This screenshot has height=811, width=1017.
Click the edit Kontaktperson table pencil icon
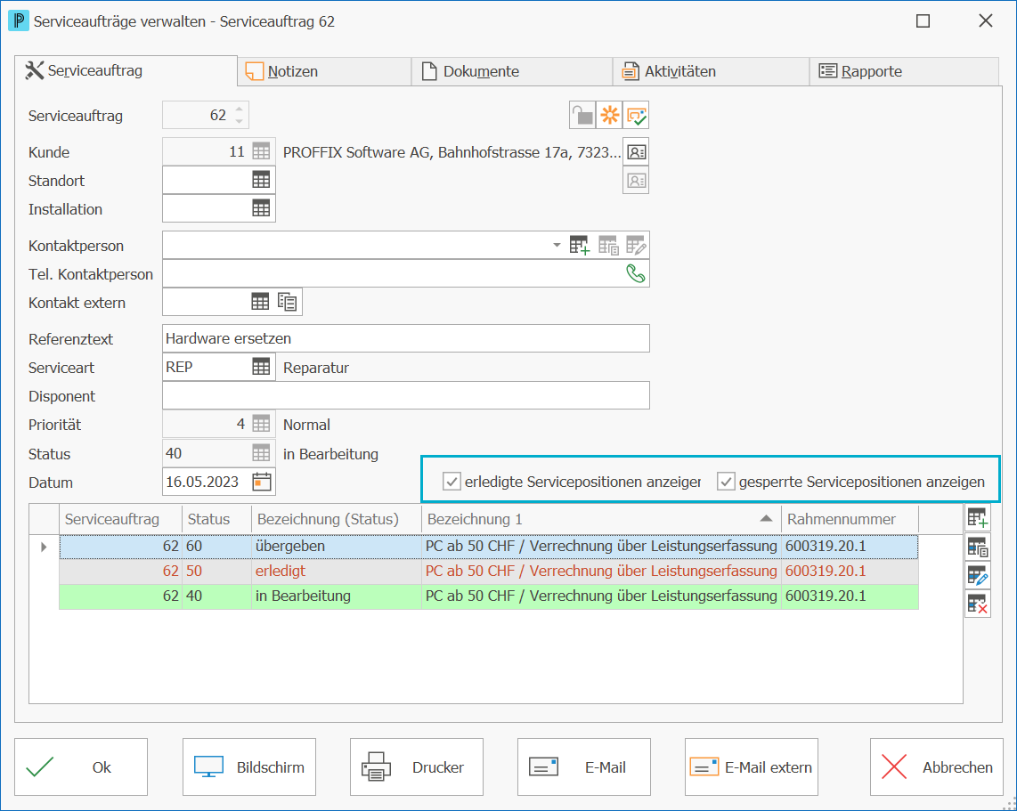[636, 246]
